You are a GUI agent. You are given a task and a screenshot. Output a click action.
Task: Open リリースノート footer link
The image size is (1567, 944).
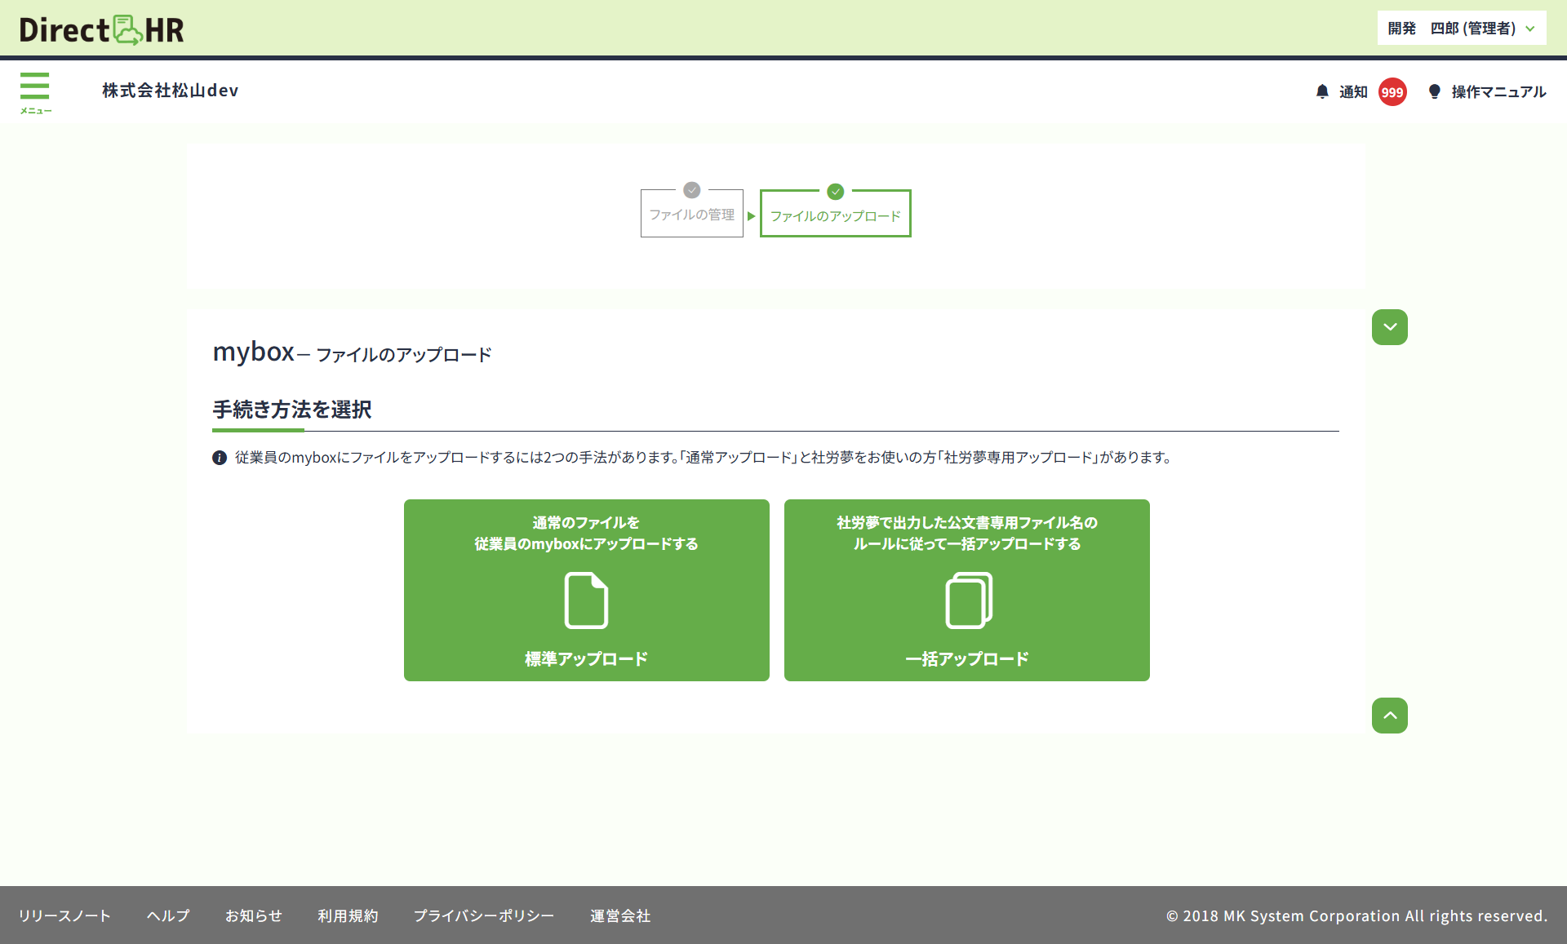(64, 915)
